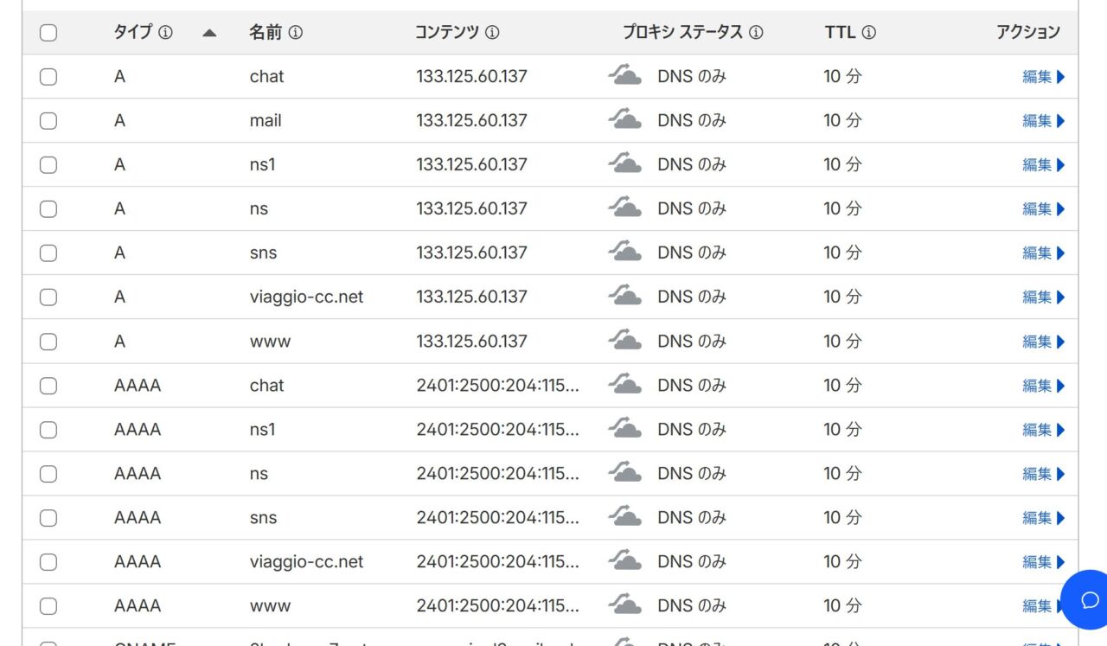The image size is (1107, 646).
Task: Check the box for AAAA sns record
Action: tap(48, 518)
